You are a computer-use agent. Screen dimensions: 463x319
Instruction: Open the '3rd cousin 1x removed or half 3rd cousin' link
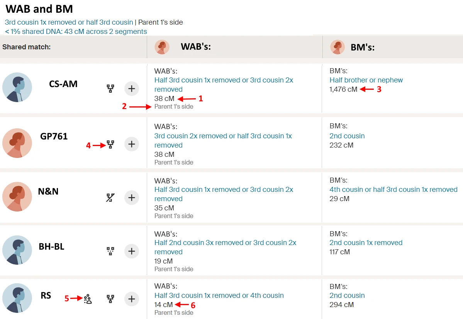tap(69, 22)
